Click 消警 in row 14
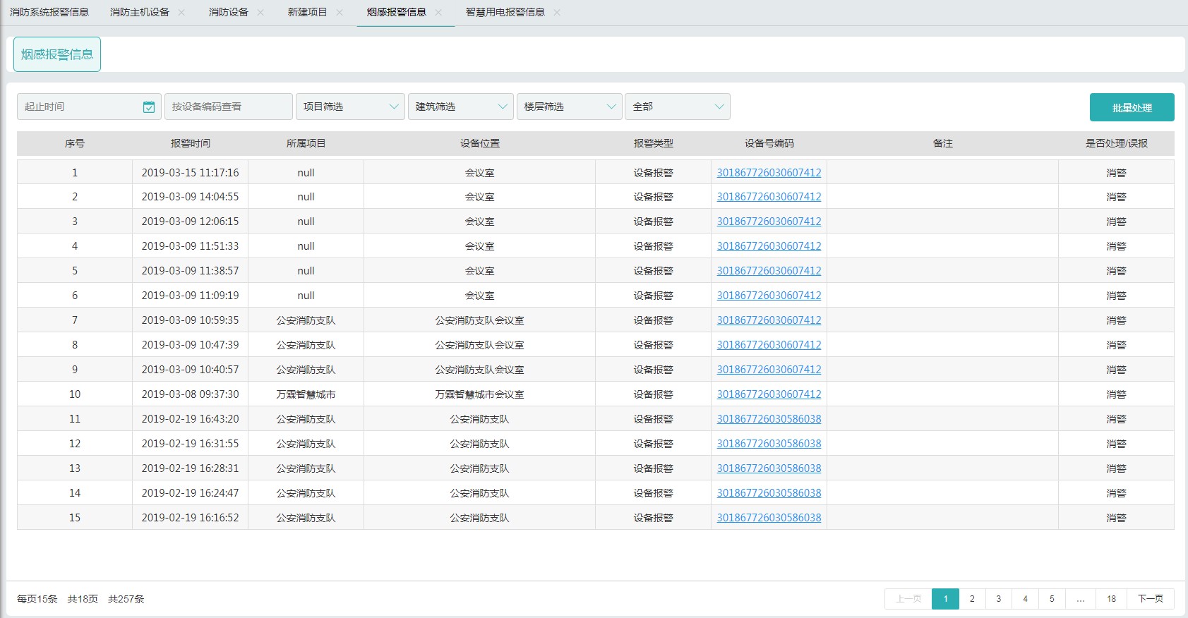 click(x=1116, y=493)
